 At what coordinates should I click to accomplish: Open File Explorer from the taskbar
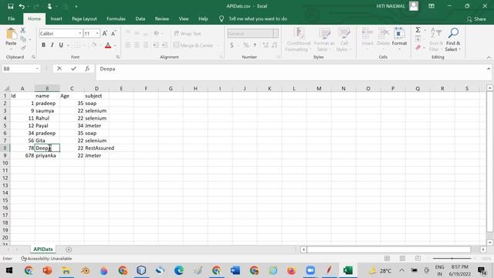[x=66, y=270]
